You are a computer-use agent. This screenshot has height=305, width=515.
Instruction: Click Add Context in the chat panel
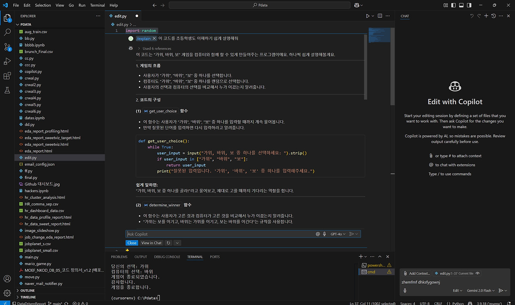417,273
